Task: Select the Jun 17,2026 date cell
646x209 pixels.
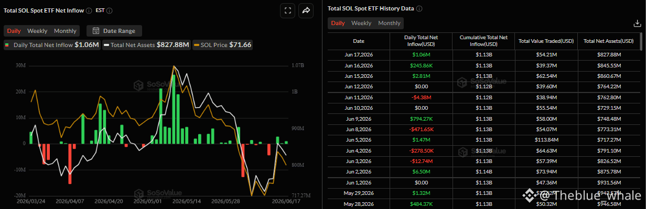Action: pyautogui.click(x=359, y=54)
